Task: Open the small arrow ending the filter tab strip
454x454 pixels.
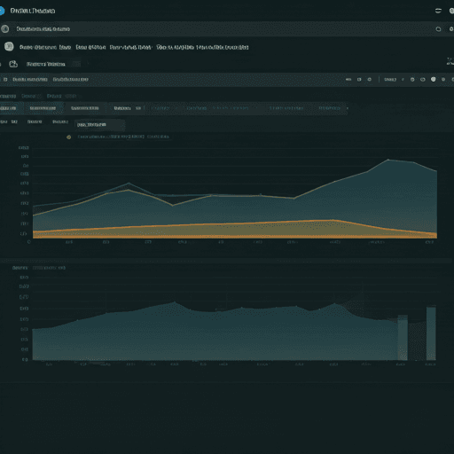Action: 348,108
